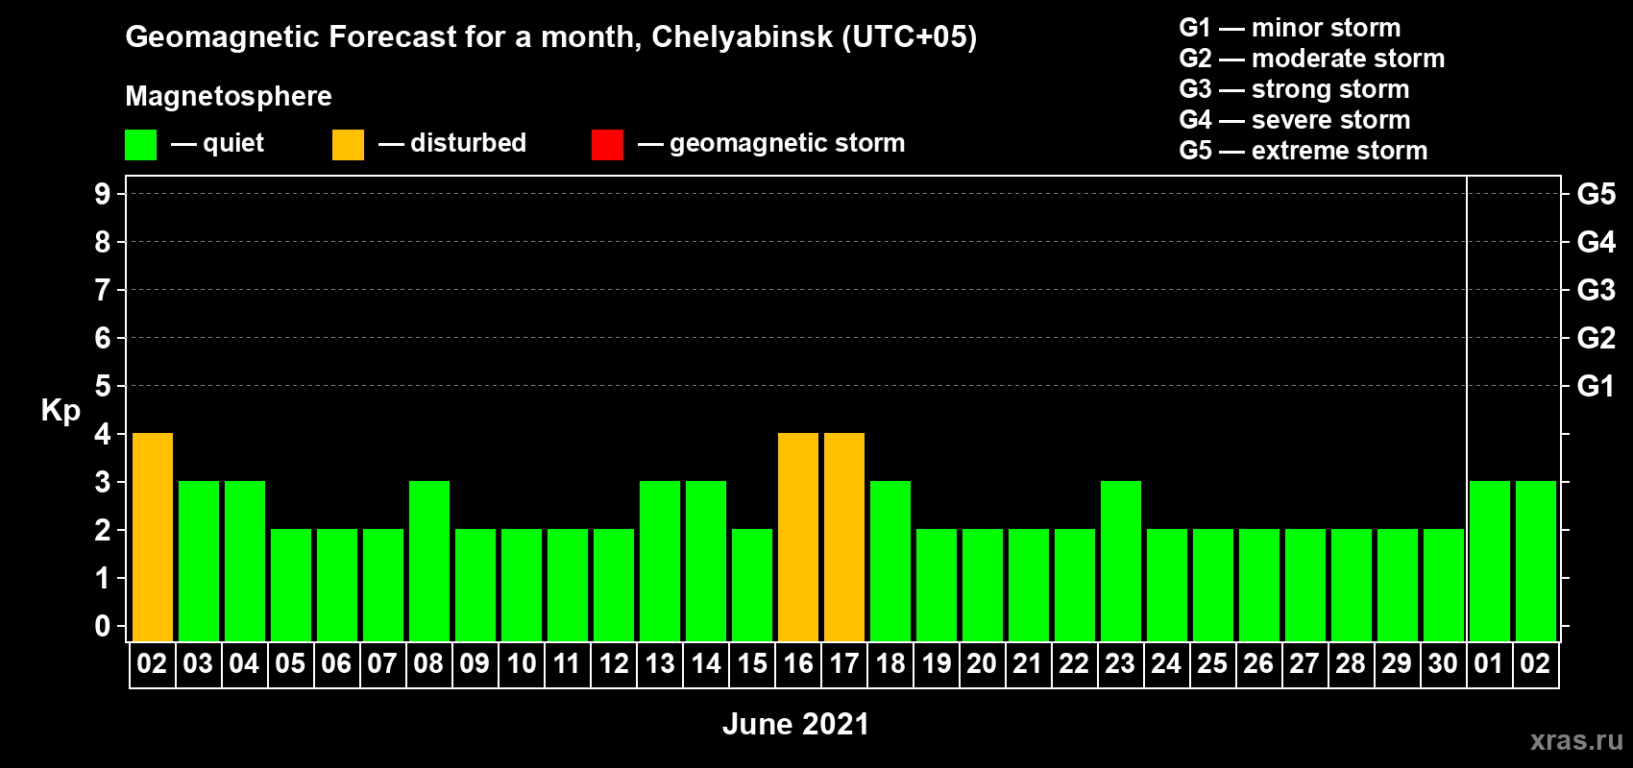Click the date label 29 on the x-axis
Image resolution: width=1633 pixels, height=768 pixels.
(1397, 663)
